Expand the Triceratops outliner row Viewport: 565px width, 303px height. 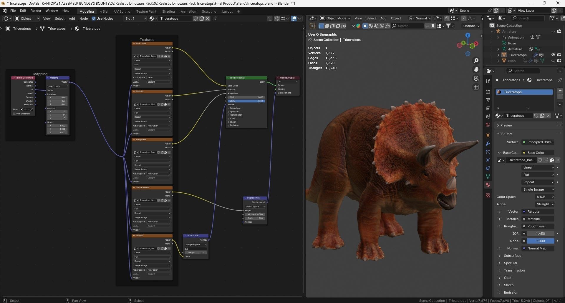tap(498, 55)
